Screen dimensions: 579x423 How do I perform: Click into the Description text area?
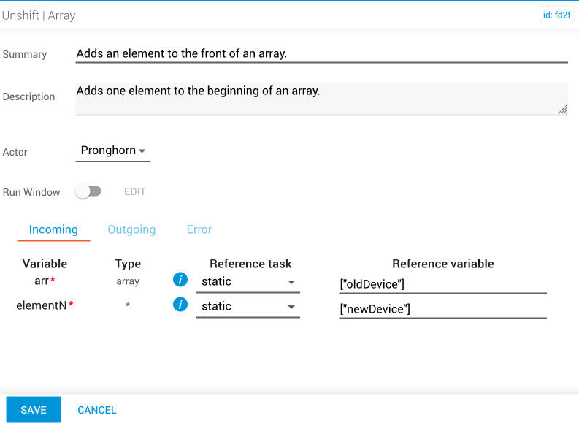pyautogui.click(x=321, y=99)
